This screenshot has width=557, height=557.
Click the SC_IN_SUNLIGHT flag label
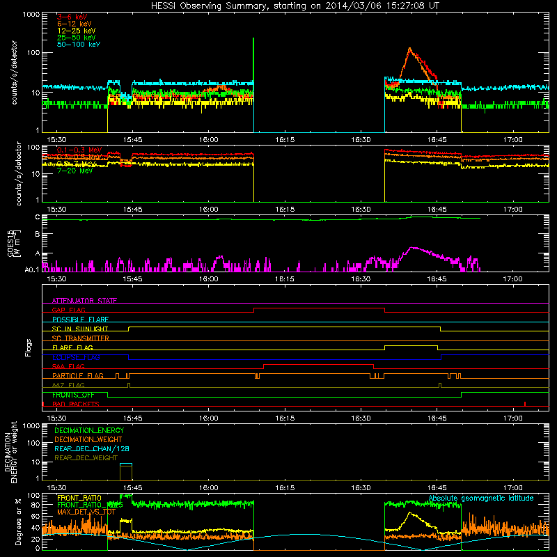point(80,329)
